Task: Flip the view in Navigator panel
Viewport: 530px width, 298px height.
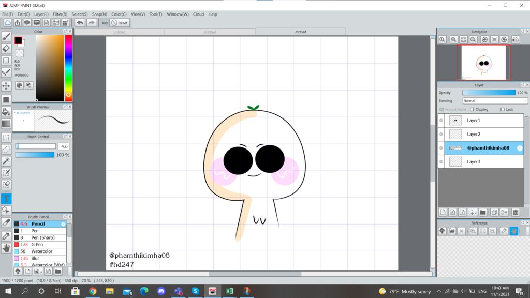Action: coord(516,39)
